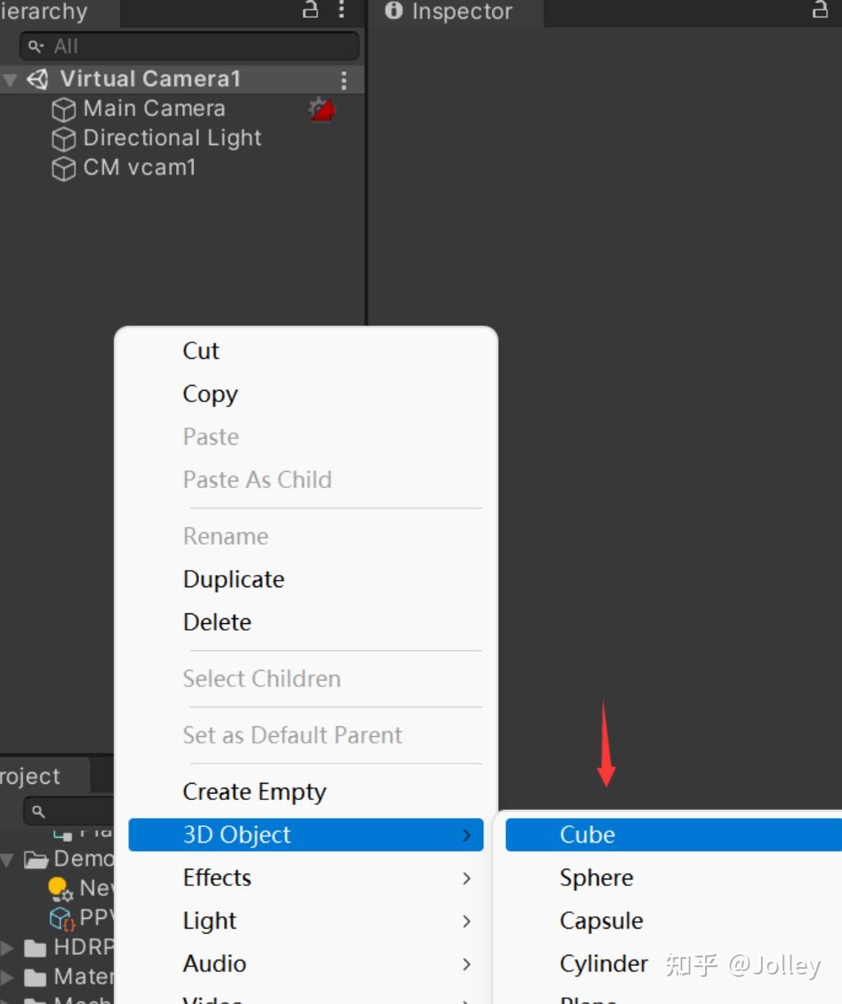Open the Hierarchy three-dot options menu

(x=341, y=11)
